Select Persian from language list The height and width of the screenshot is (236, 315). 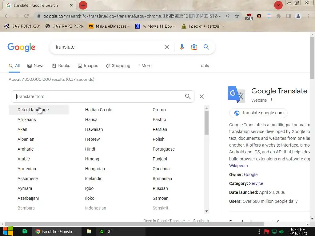pos(160,129)
